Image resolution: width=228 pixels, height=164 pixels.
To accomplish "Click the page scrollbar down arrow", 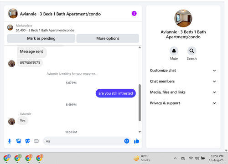I will pos(226,150).
